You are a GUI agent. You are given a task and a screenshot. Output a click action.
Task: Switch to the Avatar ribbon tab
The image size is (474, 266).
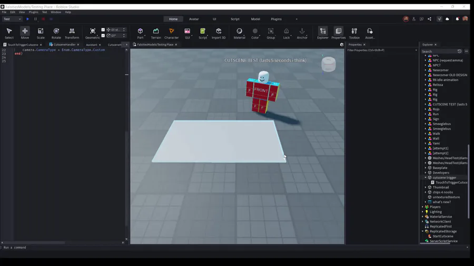pos(194,19)
